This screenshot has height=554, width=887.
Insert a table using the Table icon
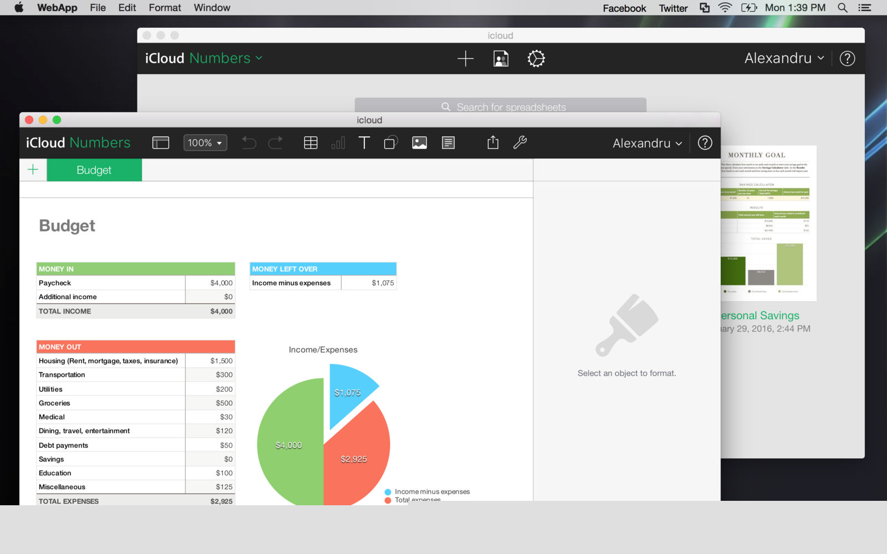point(310,143)
